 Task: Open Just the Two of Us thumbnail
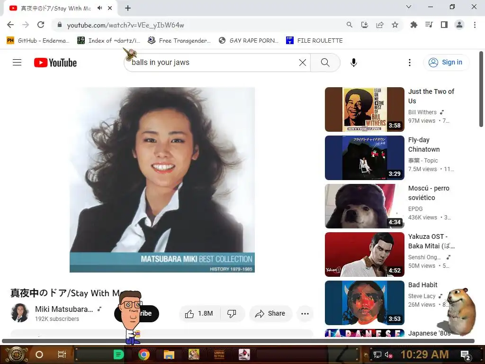coord(365,109)
